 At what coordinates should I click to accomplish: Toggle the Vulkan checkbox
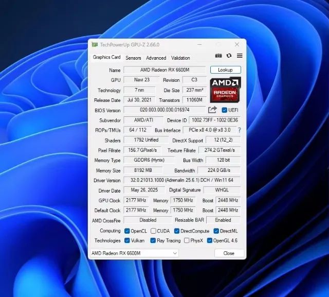coord(127,240)
